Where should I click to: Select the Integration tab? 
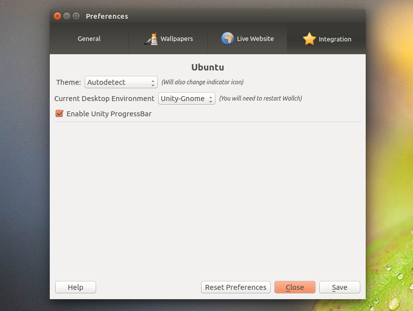coord(326,39)
